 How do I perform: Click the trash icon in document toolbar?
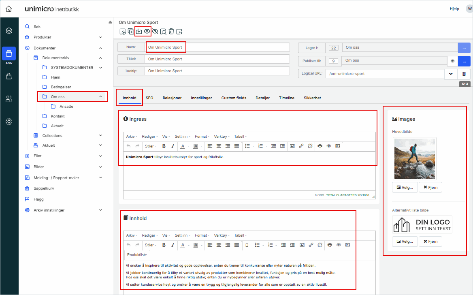(171, 31)
